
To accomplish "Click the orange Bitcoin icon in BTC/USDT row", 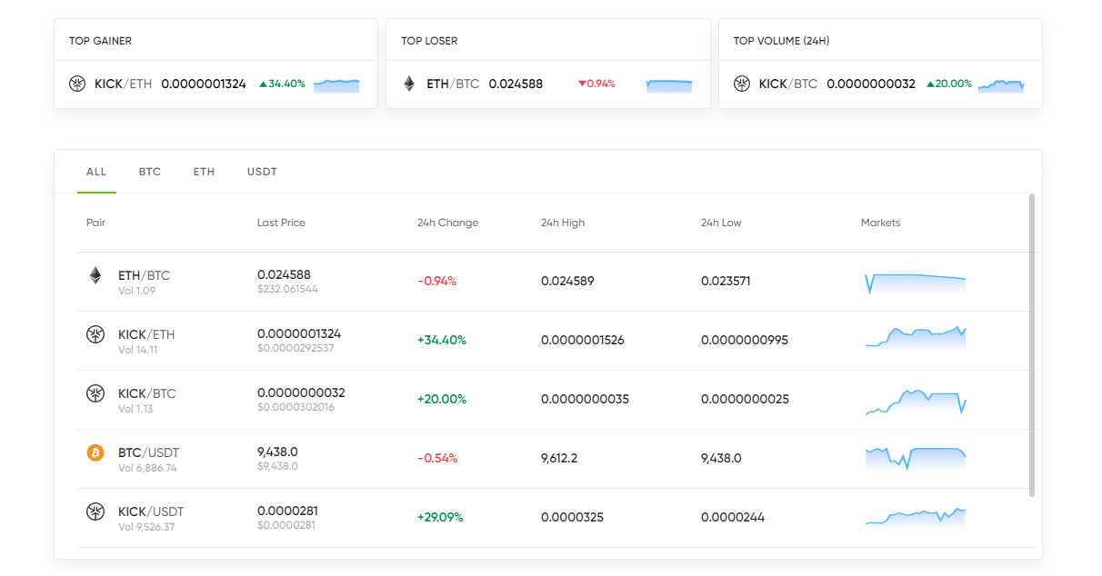I will 95,452.
